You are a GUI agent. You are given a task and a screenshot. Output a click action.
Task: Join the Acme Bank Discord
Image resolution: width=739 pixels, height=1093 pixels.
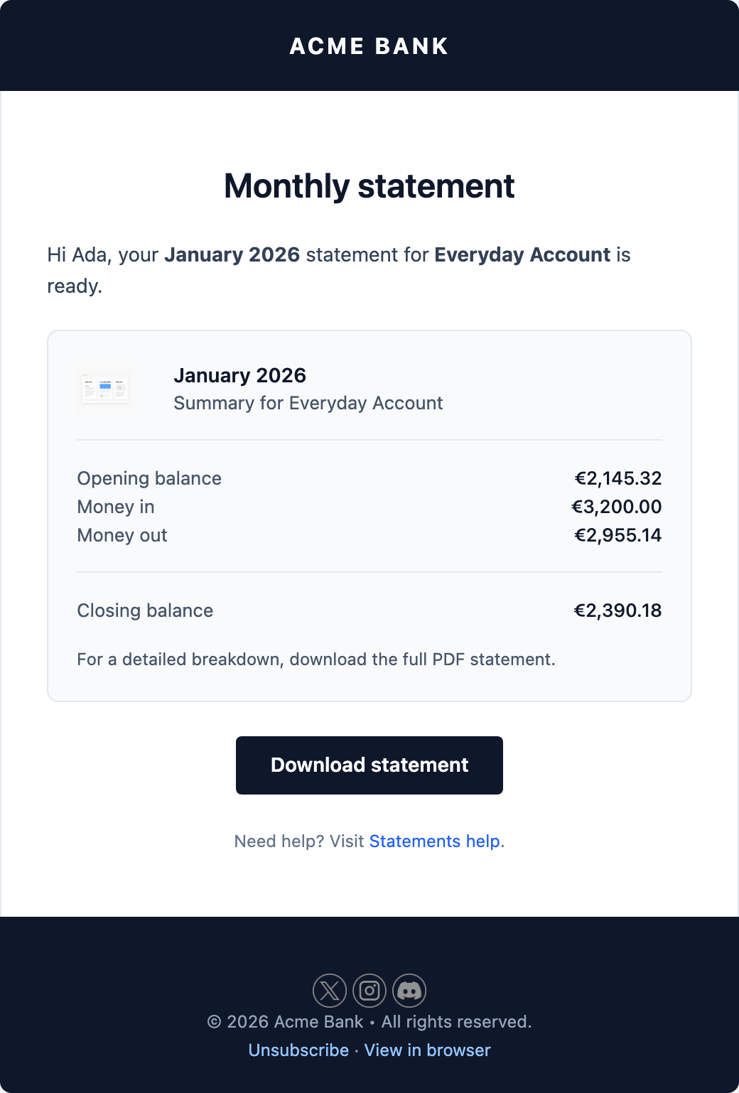[409, 991]
